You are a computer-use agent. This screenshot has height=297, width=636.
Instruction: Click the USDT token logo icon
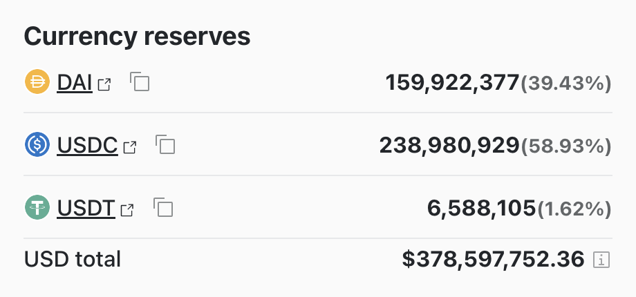36,208
